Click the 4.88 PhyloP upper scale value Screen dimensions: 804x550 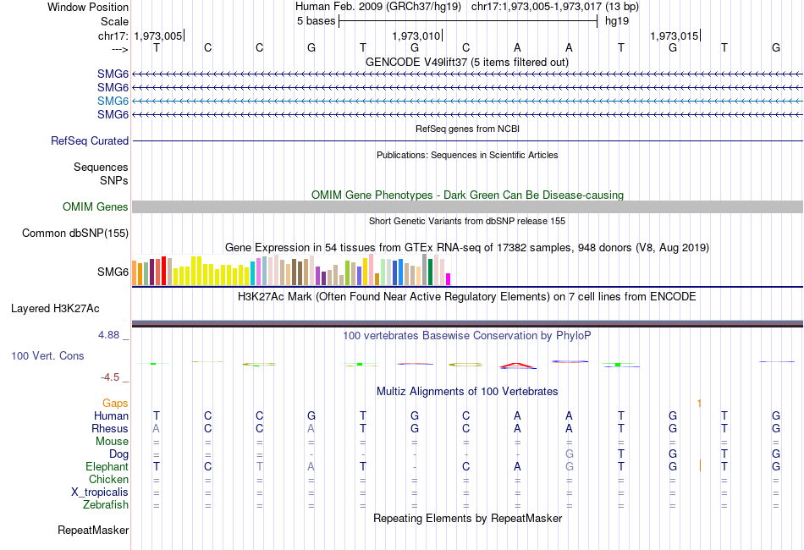click(x=108, y=335)
